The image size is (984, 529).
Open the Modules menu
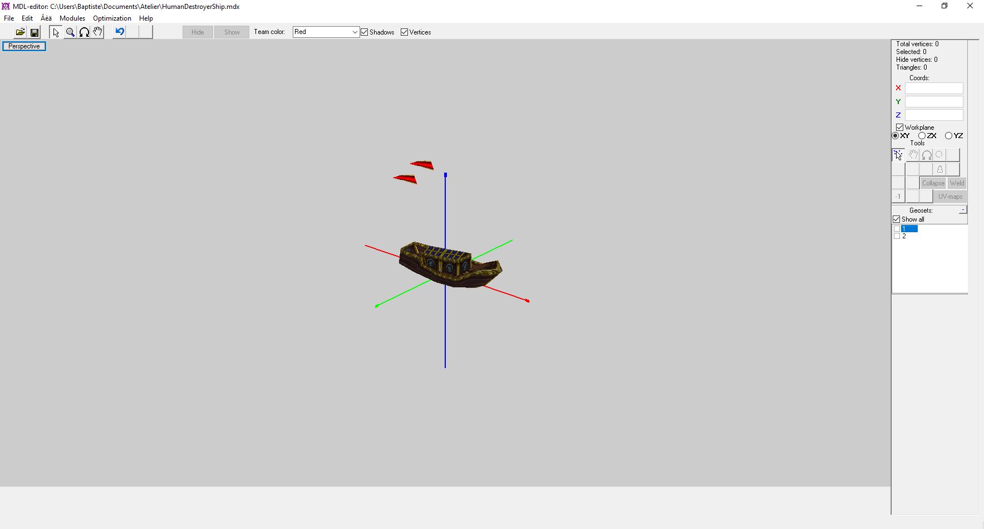(72, 18)
